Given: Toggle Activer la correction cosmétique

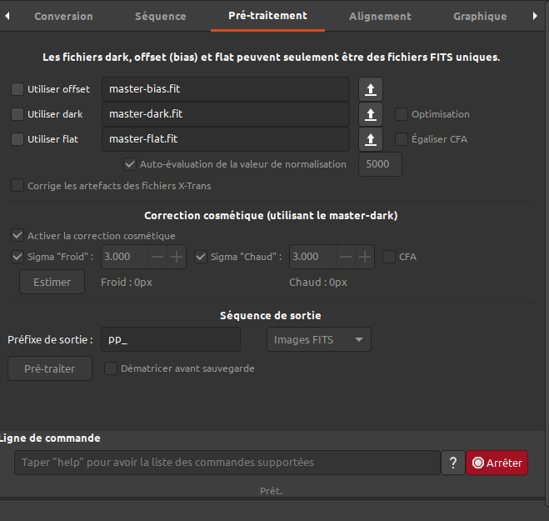Looking at the screenshot, I should (17, 236).
